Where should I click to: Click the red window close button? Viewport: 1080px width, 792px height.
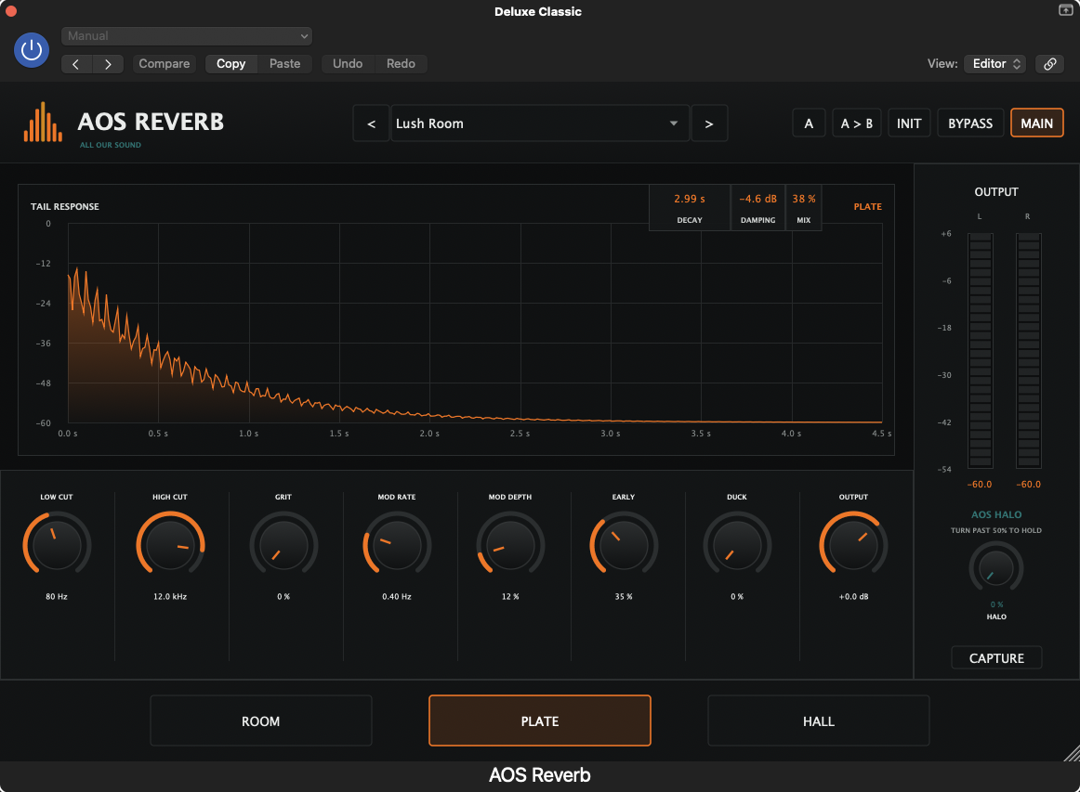tap(11, 11)
